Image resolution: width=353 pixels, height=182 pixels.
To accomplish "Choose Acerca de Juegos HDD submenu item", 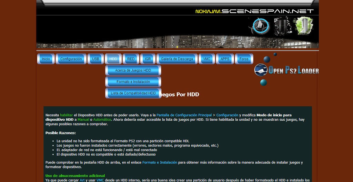I will [133, 70].
